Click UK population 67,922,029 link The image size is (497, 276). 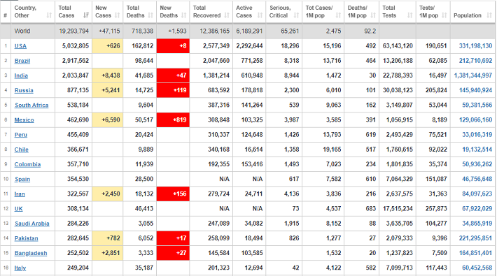point(477,209)
